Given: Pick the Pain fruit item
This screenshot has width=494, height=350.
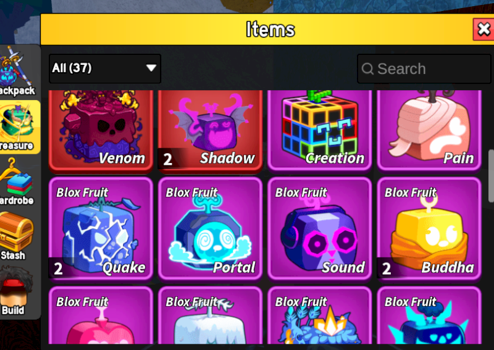Looking at the screenshot, I should [x=429, y=131].
